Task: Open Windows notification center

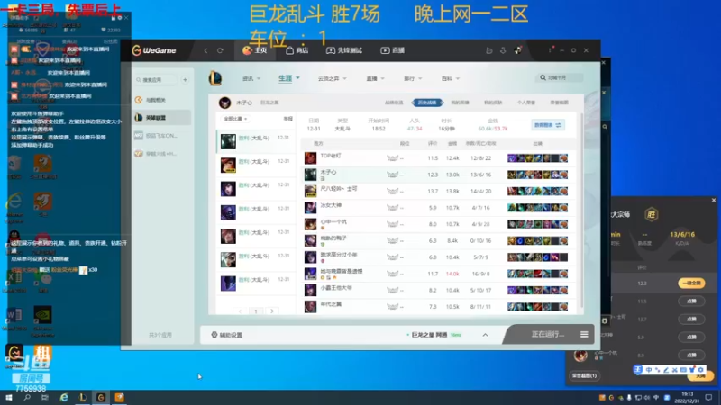Action: (708, 397)
